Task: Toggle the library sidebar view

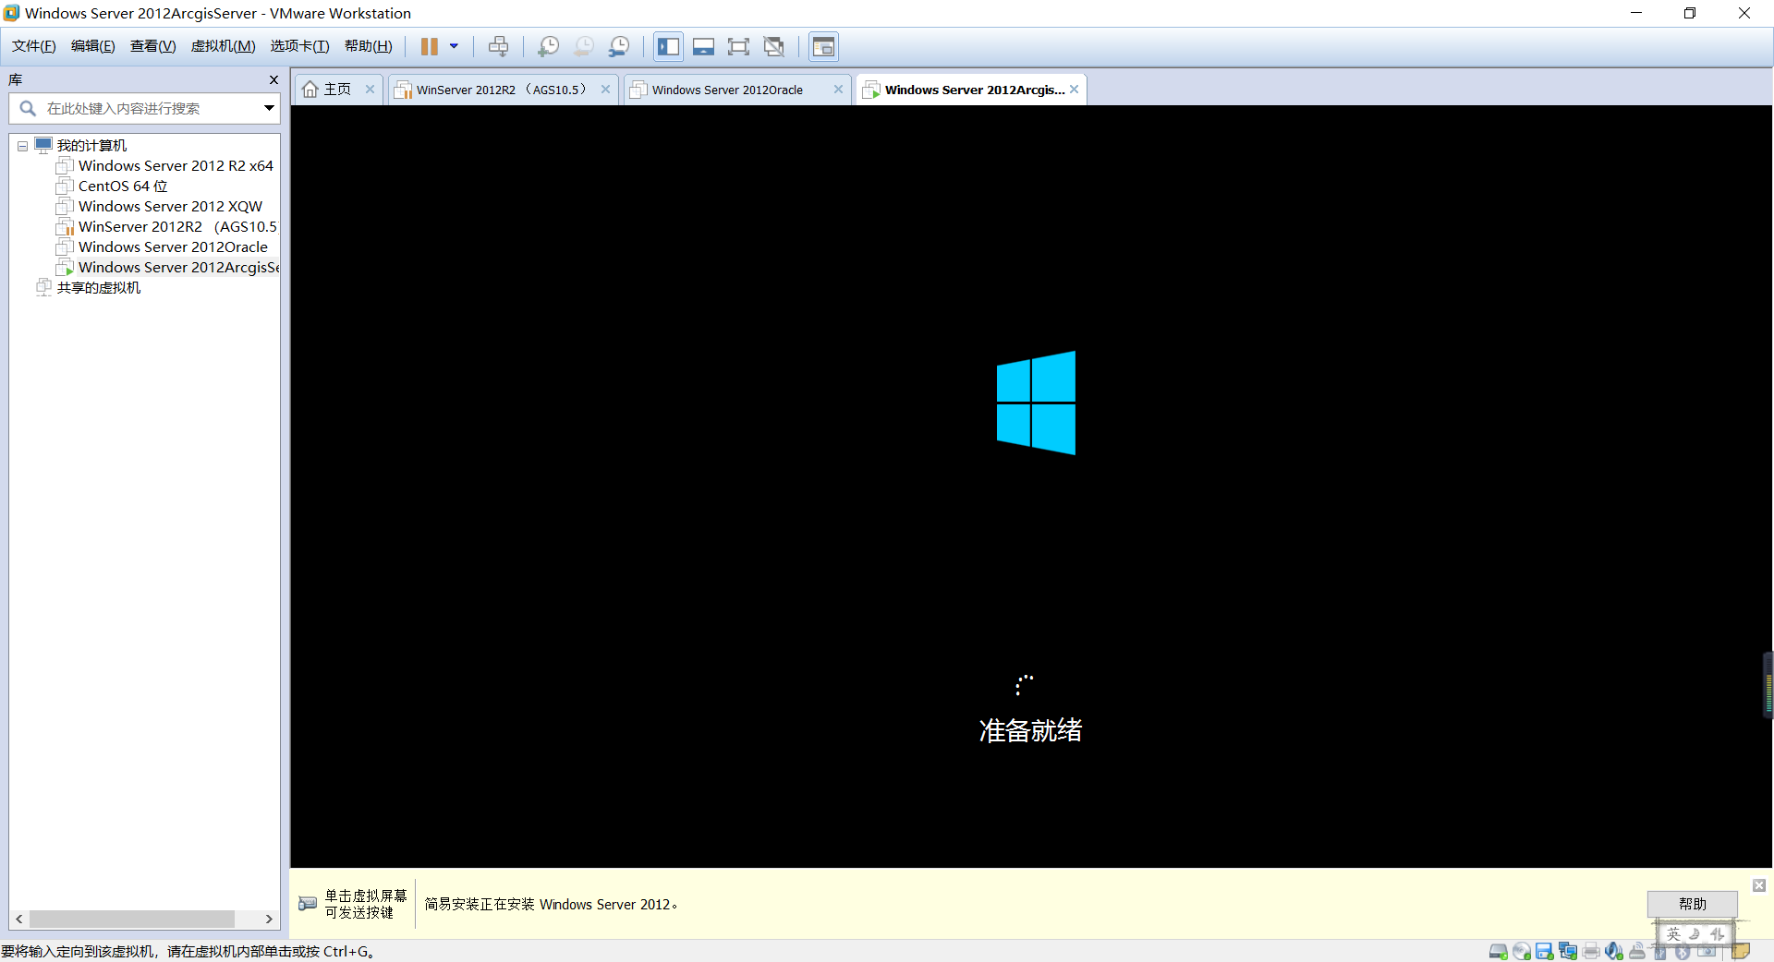Action: click(669, 46)
